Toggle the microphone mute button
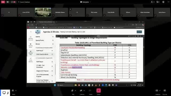The image size is (171, 96). pyautogui.click(x=72, y=91)
